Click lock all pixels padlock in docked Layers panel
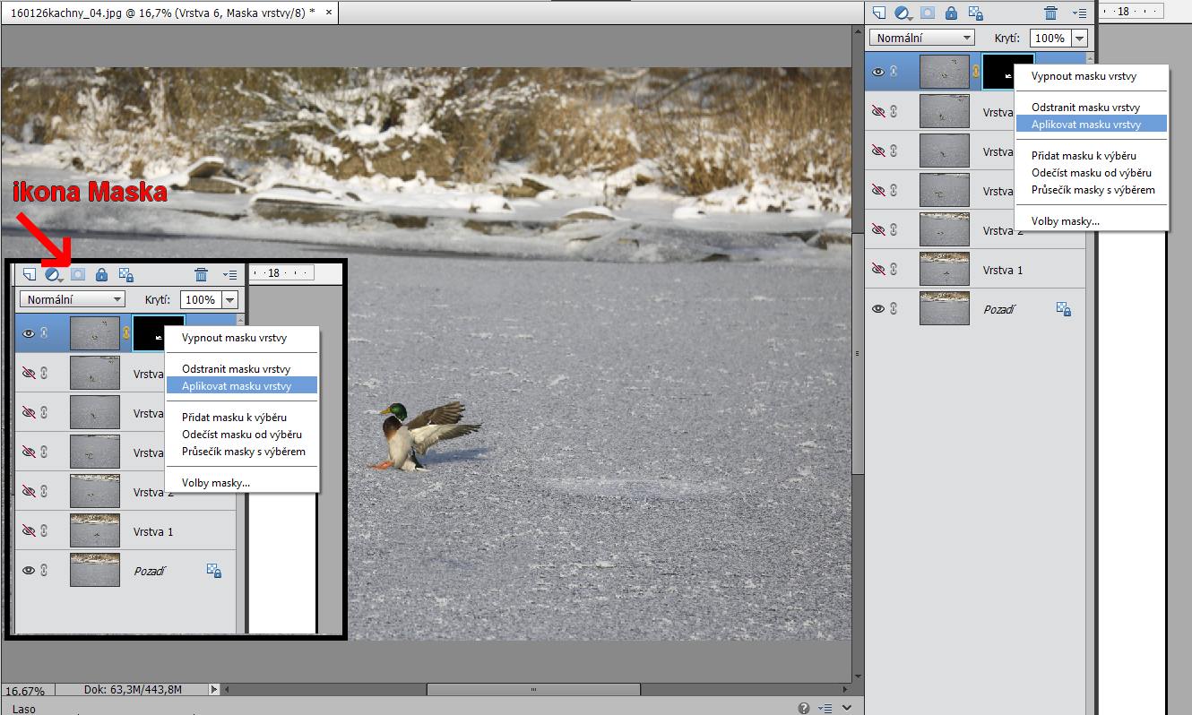The width and height of the screenshot is (1192, 715). [951, 13]
